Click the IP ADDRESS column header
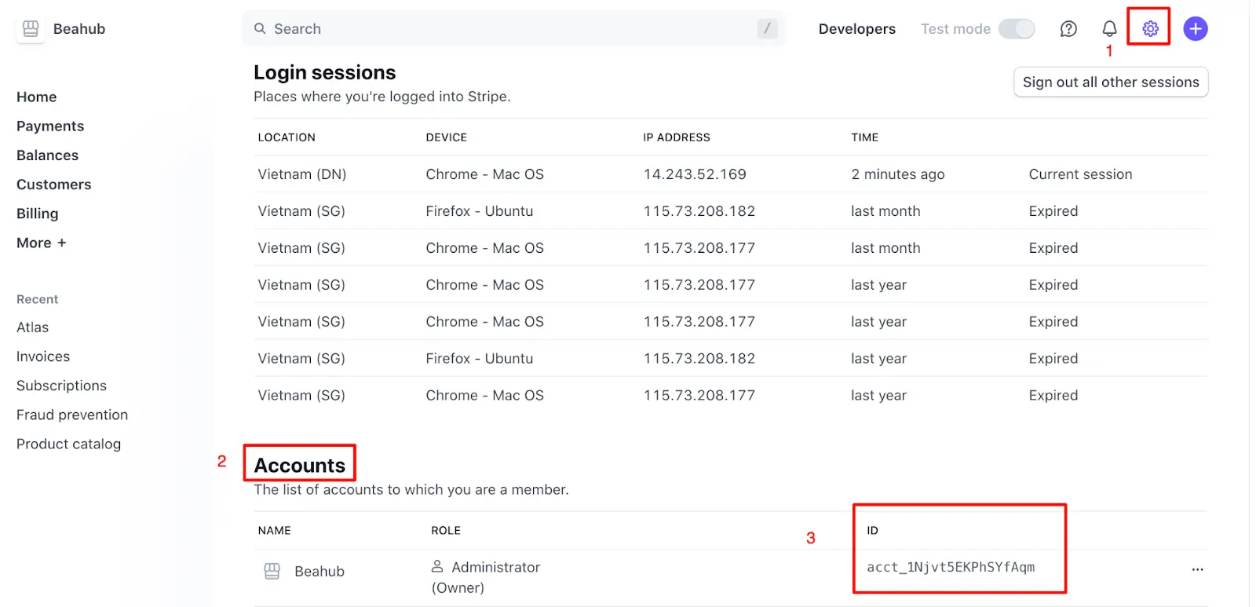The image size is (1256, 607). coord(677,137)
